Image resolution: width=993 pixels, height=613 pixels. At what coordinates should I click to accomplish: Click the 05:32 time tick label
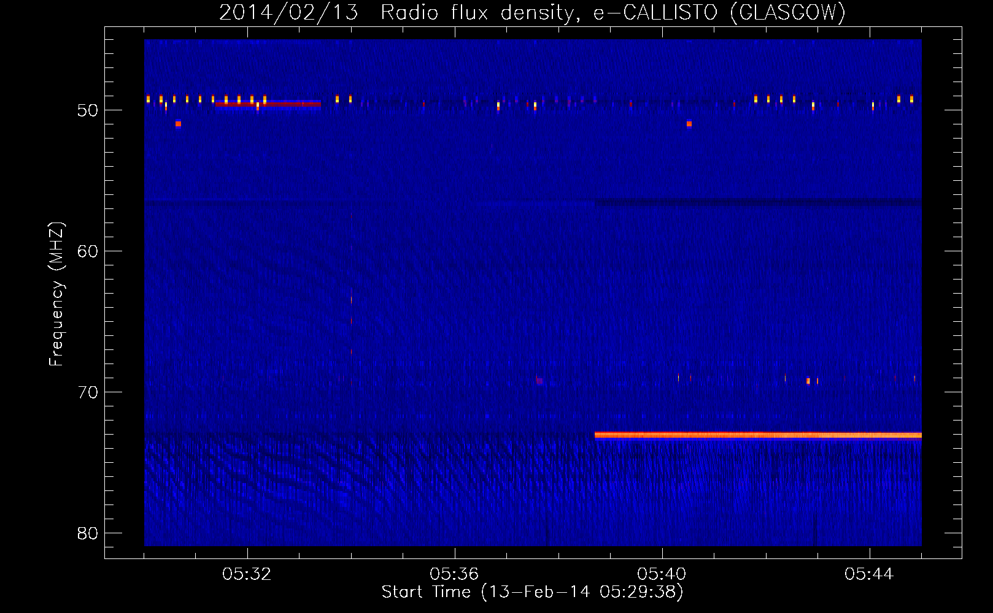pos(247,574)
